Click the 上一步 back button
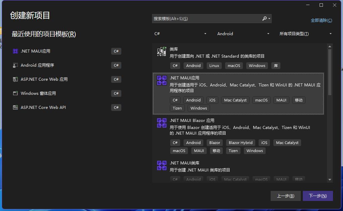This screenshot has width=343, height=211. pyautogui.click(x=285, y=196)
